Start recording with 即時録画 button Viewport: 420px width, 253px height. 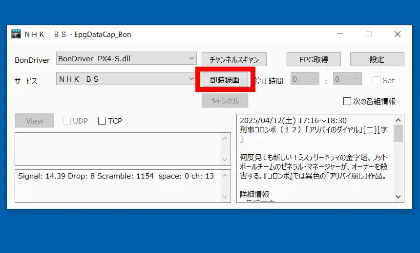[x=225, y=80]
